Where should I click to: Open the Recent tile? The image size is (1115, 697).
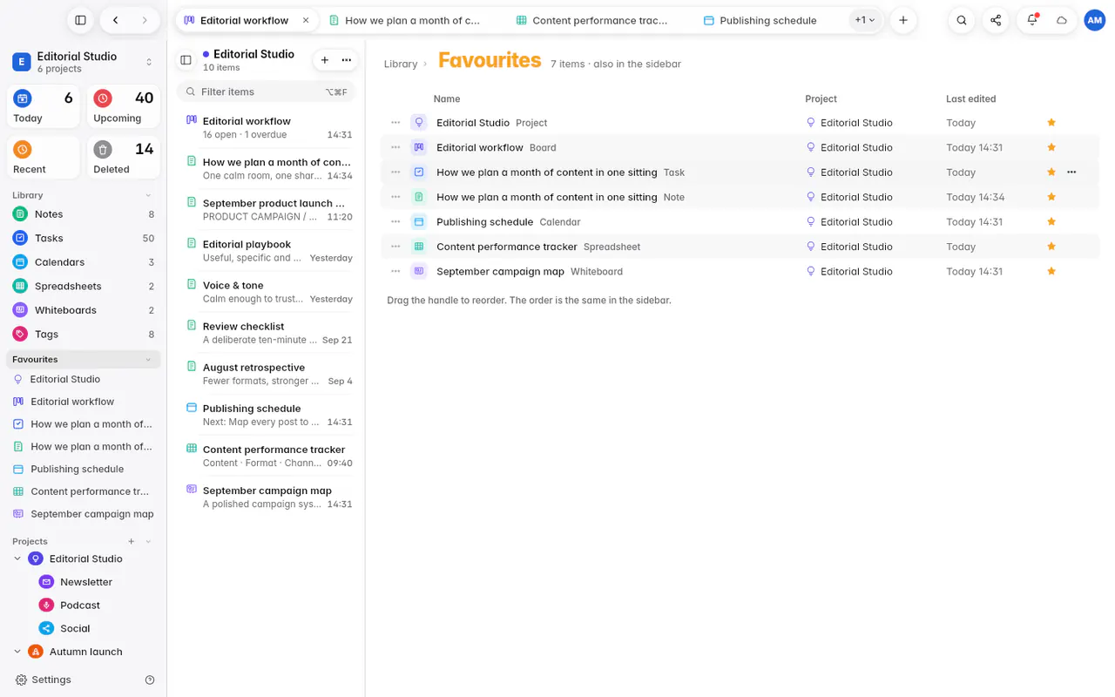coord(44,158)
